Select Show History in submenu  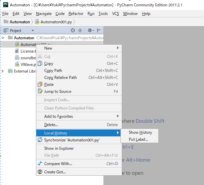(x=139, y=132)
